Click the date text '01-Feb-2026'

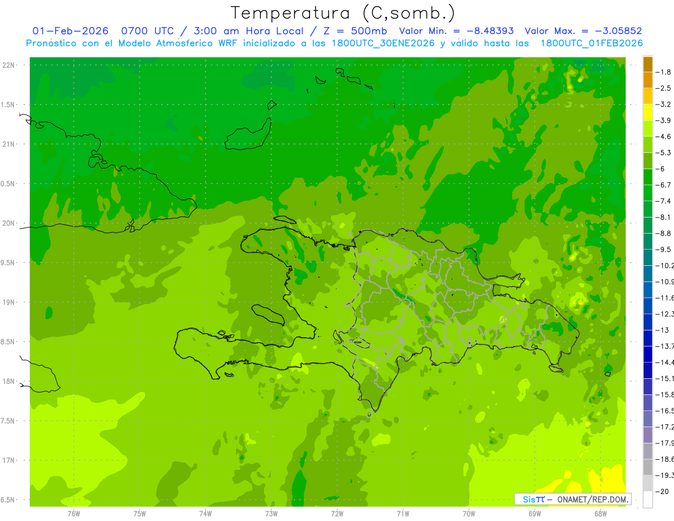pos(70,31)
